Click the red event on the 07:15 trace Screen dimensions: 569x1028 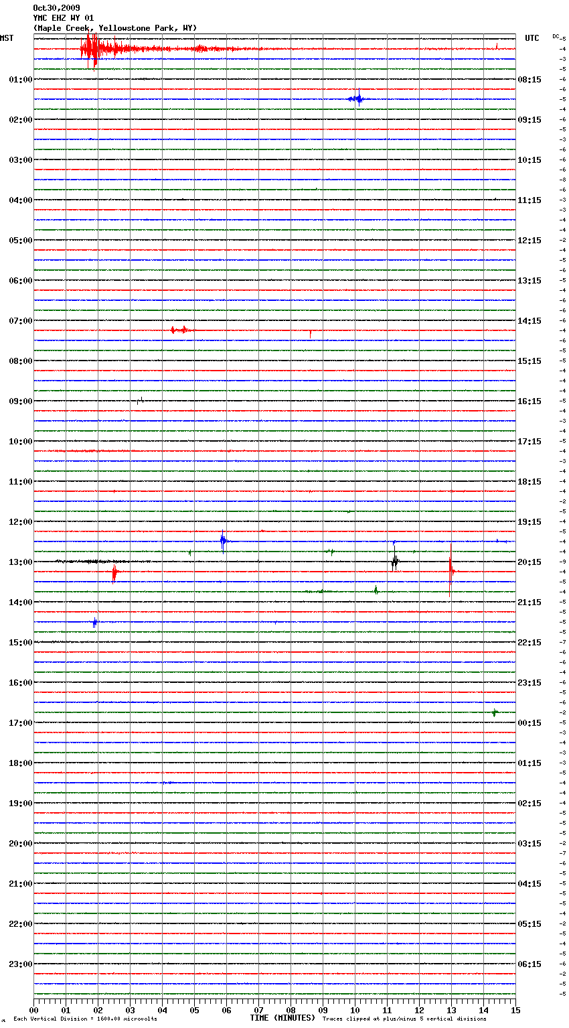181,330
